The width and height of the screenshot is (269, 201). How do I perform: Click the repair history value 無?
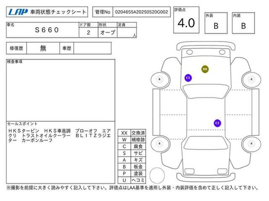pos(43,48)
